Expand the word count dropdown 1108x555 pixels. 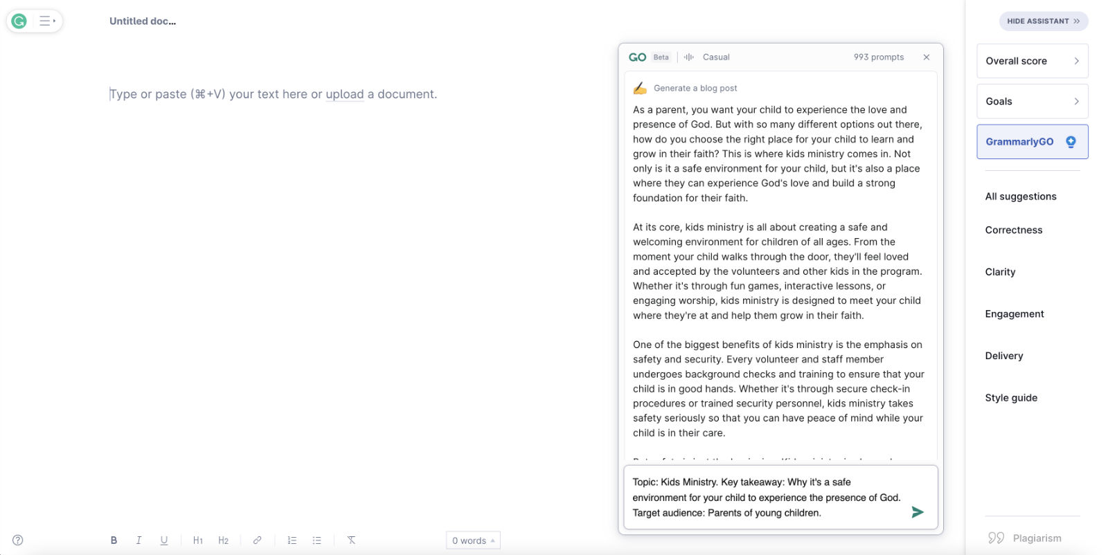click(473, 540)
